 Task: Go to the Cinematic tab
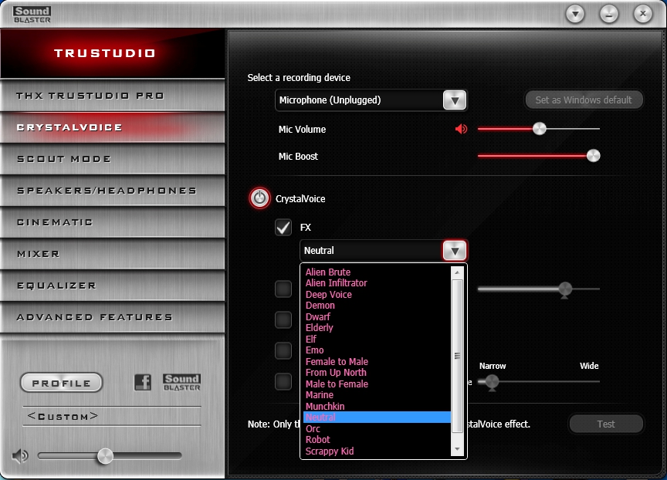113,222
